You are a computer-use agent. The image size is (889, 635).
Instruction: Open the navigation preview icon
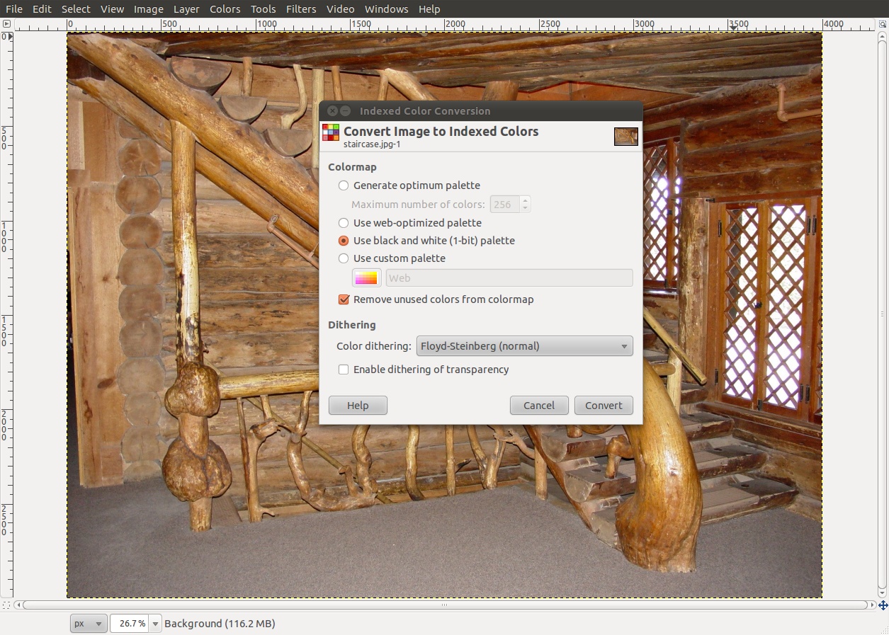coord(883,605)
